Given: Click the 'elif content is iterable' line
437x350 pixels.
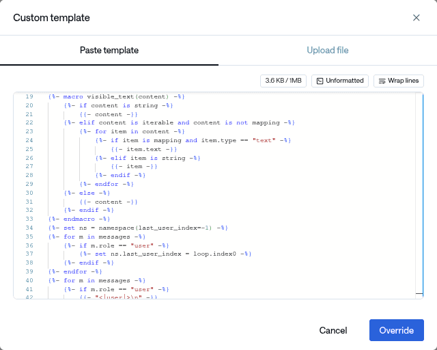Looking at the screenshot, I should click(179, 123).
